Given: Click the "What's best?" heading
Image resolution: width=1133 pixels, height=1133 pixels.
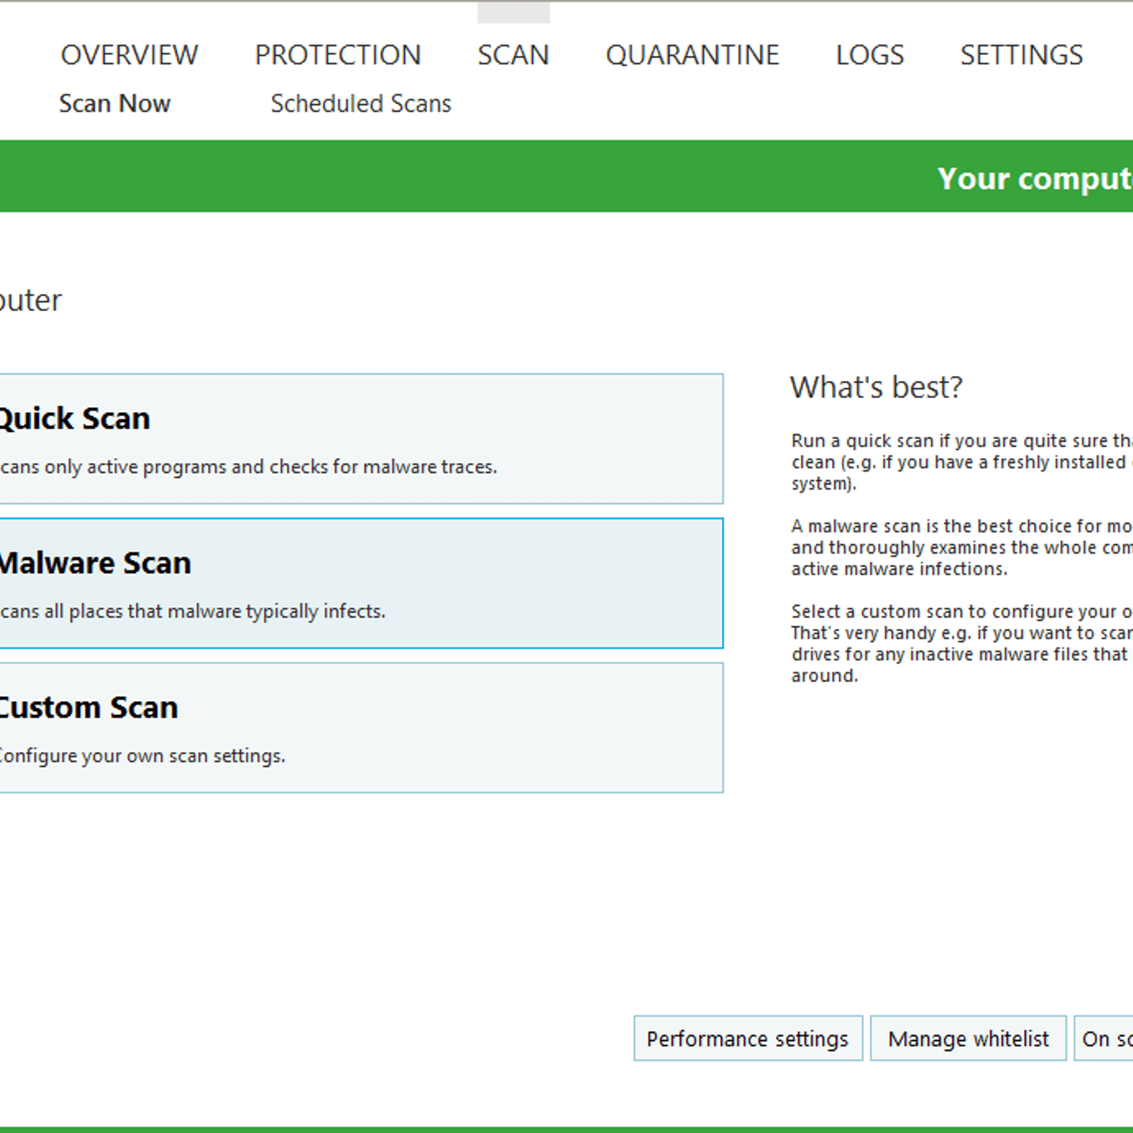Looking at the screenshot, I should pyautogui.click(x=876, y=387).
